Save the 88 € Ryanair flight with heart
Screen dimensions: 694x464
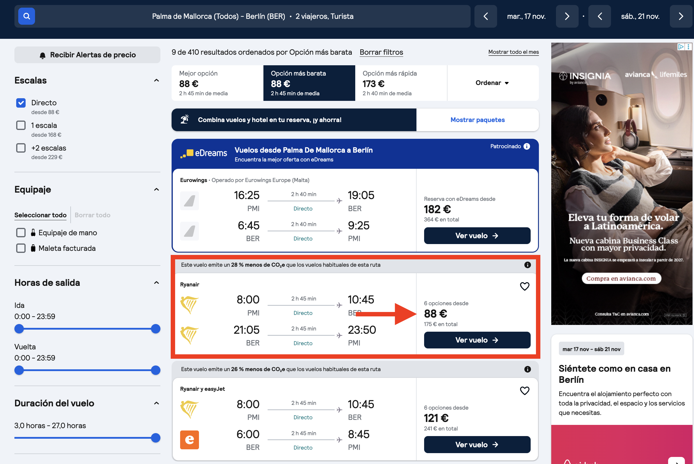click(524, 286)
